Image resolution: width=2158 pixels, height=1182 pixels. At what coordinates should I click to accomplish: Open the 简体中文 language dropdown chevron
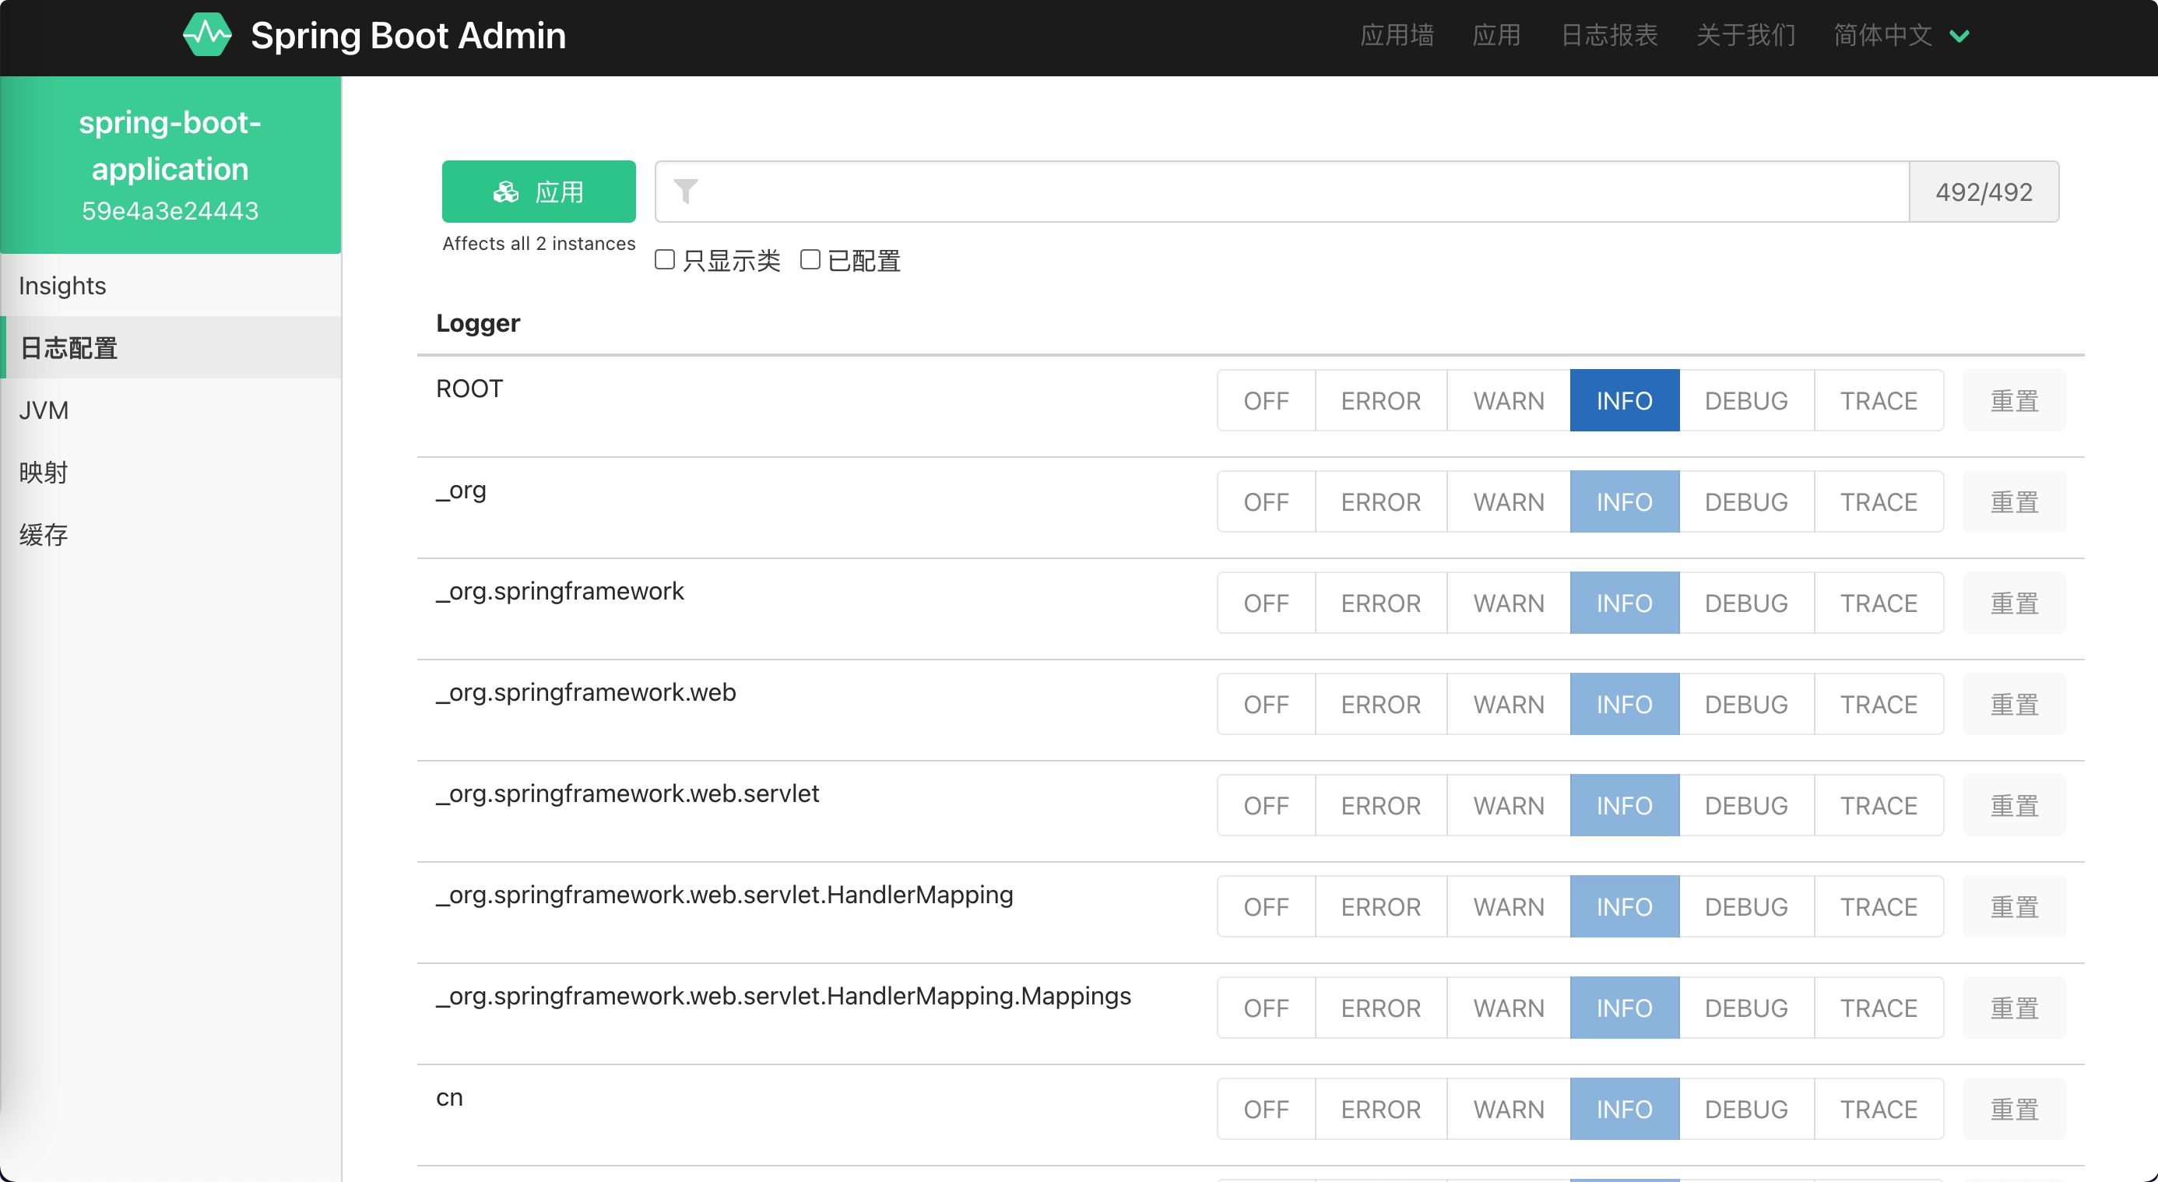point(1959,36)
